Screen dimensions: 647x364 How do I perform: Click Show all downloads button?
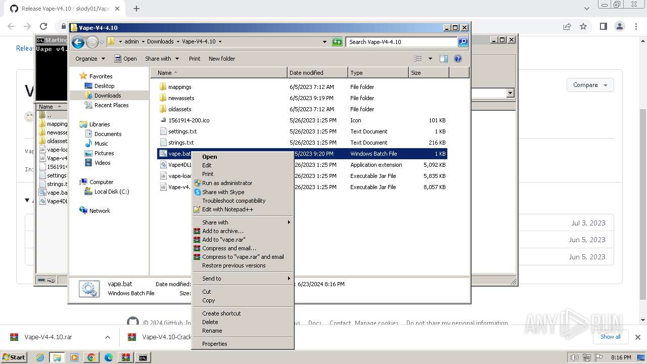(x=610, y=337)
